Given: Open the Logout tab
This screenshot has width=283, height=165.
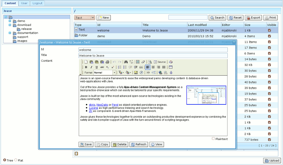Looking at the screenshot, I should (37, 3).
